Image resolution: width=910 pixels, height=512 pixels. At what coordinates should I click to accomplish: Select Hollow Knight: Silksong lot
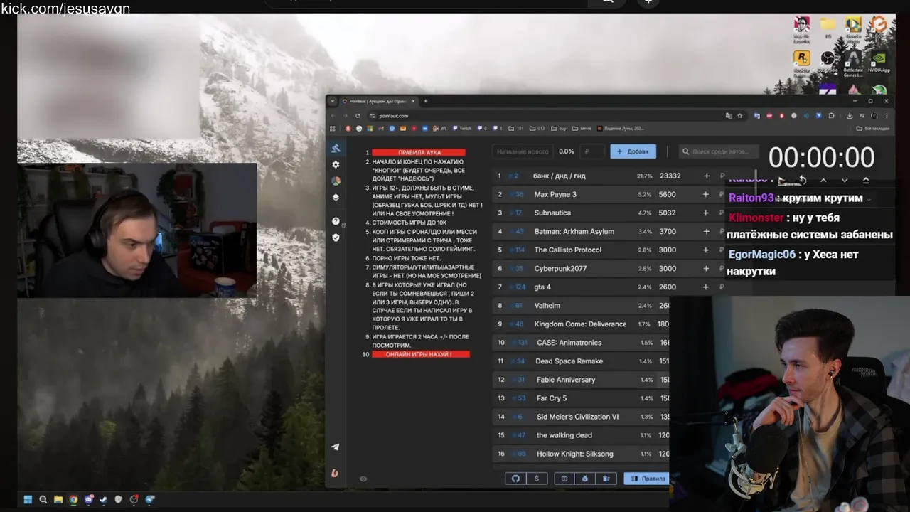coord(574,454)
